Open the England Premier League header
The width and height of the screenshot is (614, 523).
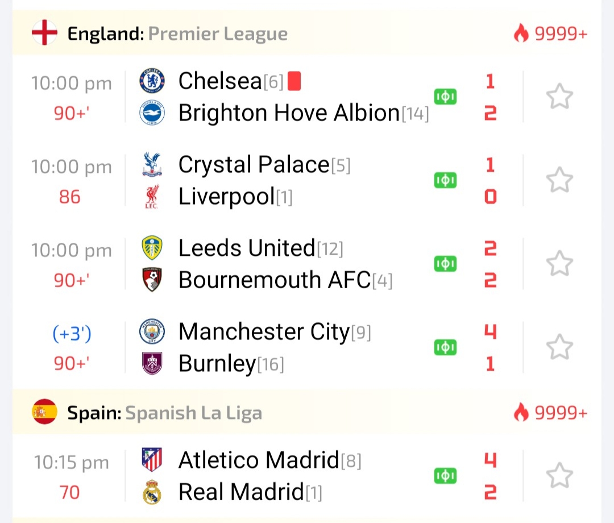pyautogui.click(x=177, y=34)
